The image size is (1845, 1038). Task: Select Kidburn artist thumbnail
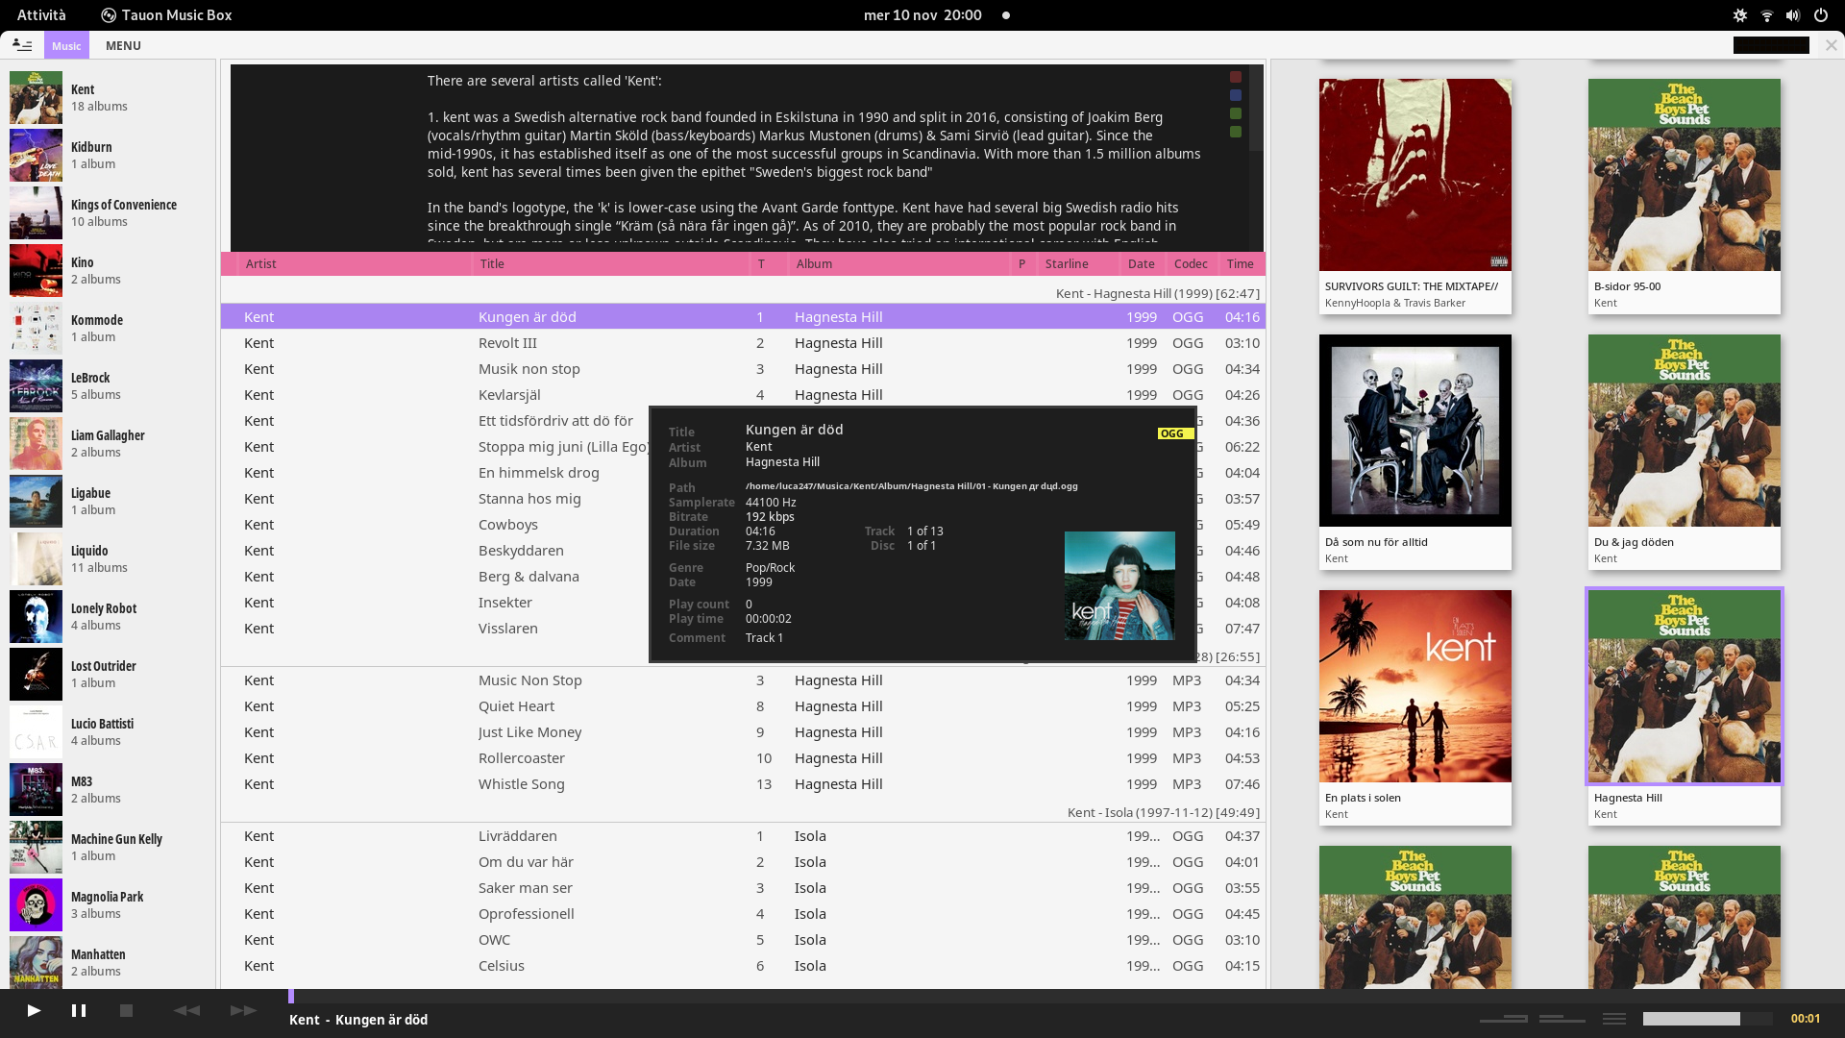coord(36,155)
